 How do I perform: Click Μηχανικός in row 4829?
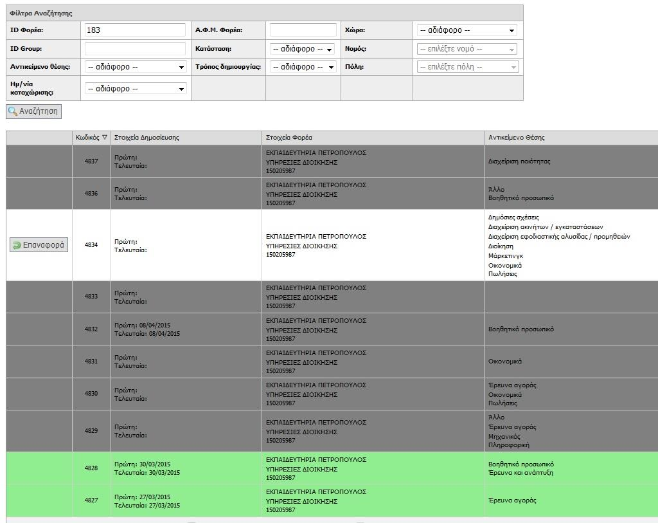click(504, 436)
